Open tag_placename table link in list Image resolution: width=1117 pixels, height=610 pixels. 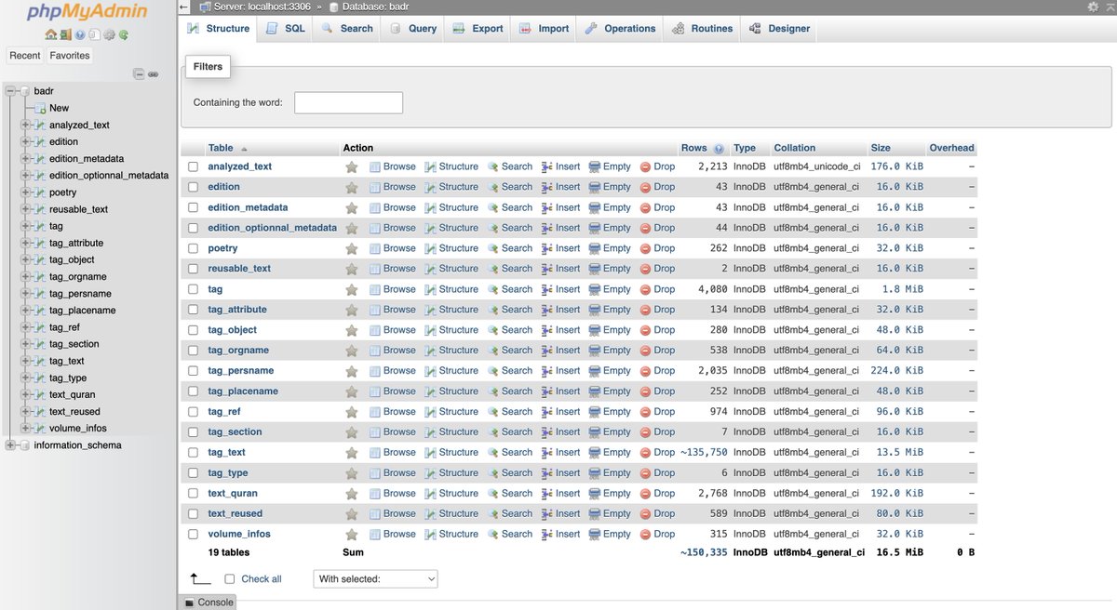click(243, 391)
